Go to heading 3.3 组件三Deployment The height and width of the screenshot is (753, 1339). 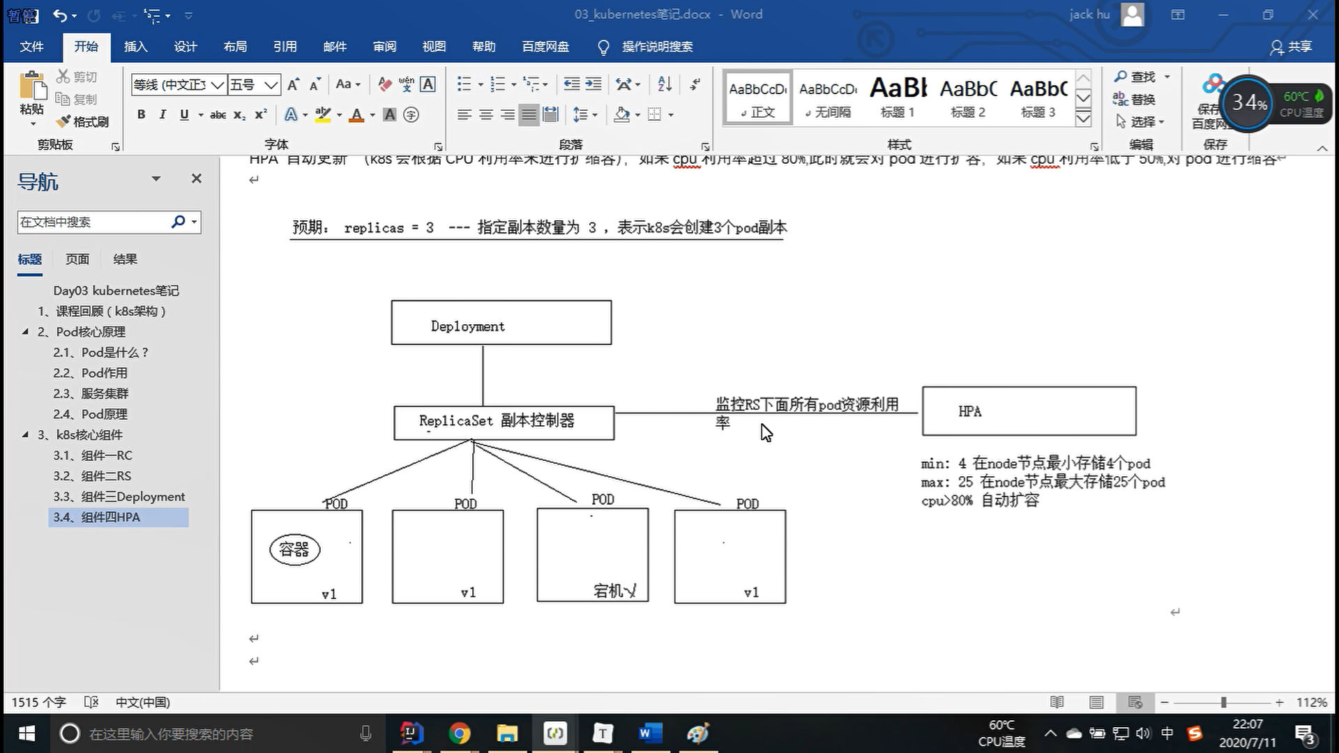tap(119, 496)
